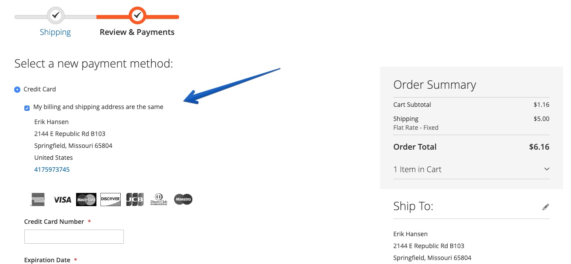
Task: Click the Review & Payments checkmark circle
Action: [138, 15]
